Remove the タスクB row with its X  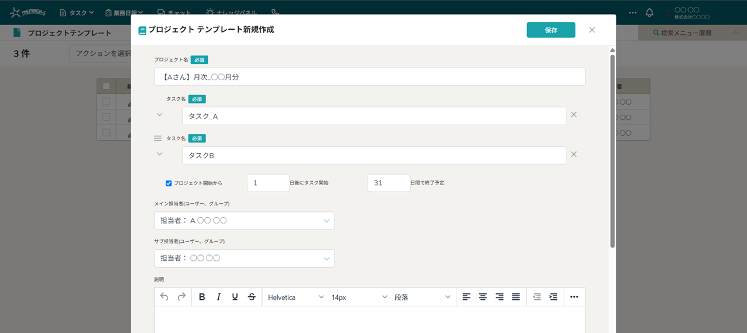coord(574,154)
